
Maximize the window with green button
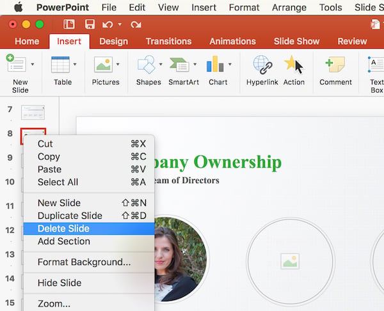click(40, 24)
